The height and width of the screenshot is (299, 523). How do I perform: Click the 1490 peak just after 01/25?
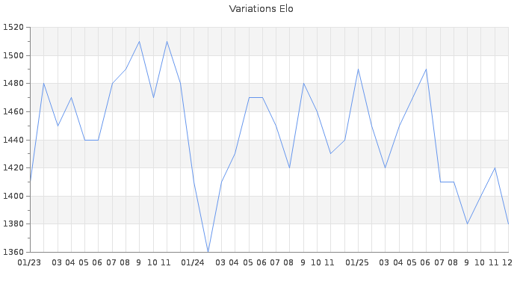pyautogui.click(x=358, y=70)
